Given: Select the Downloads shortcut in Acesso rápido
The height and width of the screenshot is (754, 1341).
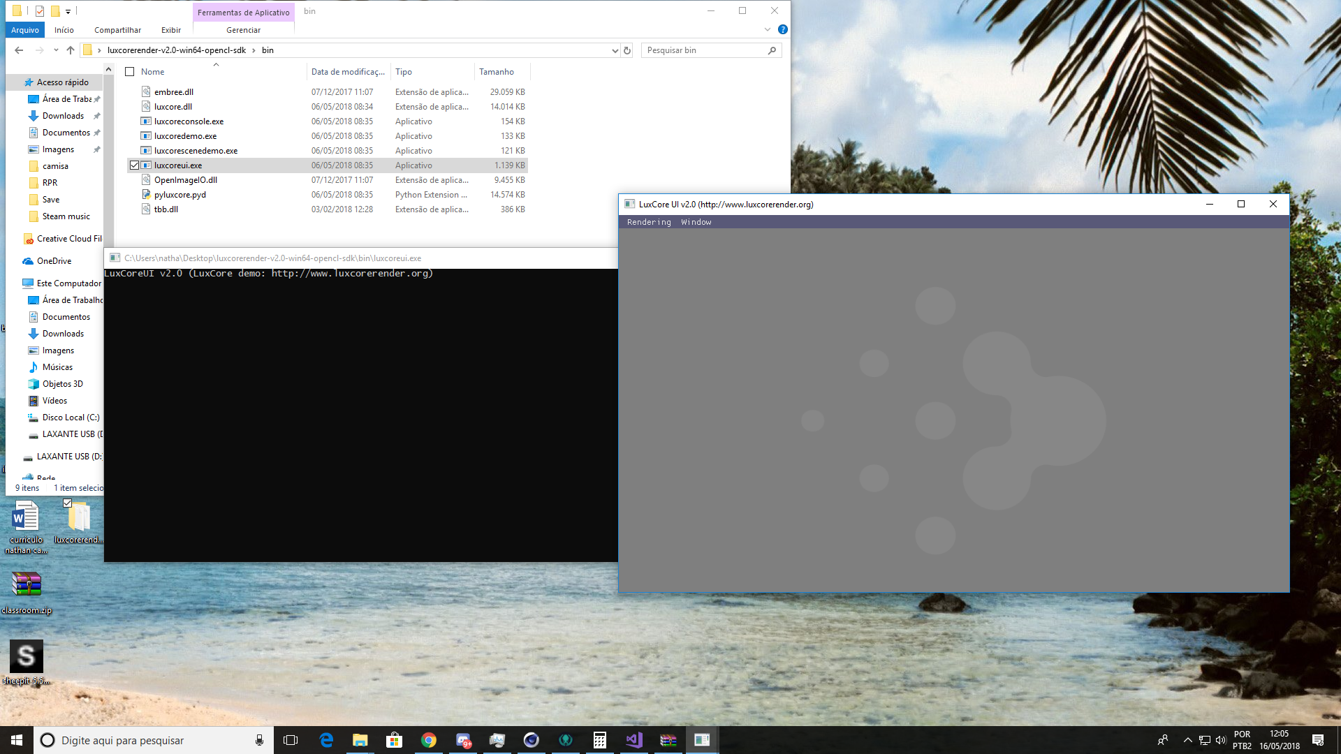Looking at the screenshot, I should coord(62,115).
